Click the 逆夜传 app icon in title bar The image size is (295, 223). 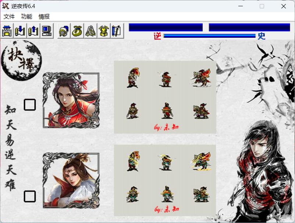click(x=6, y=6)
